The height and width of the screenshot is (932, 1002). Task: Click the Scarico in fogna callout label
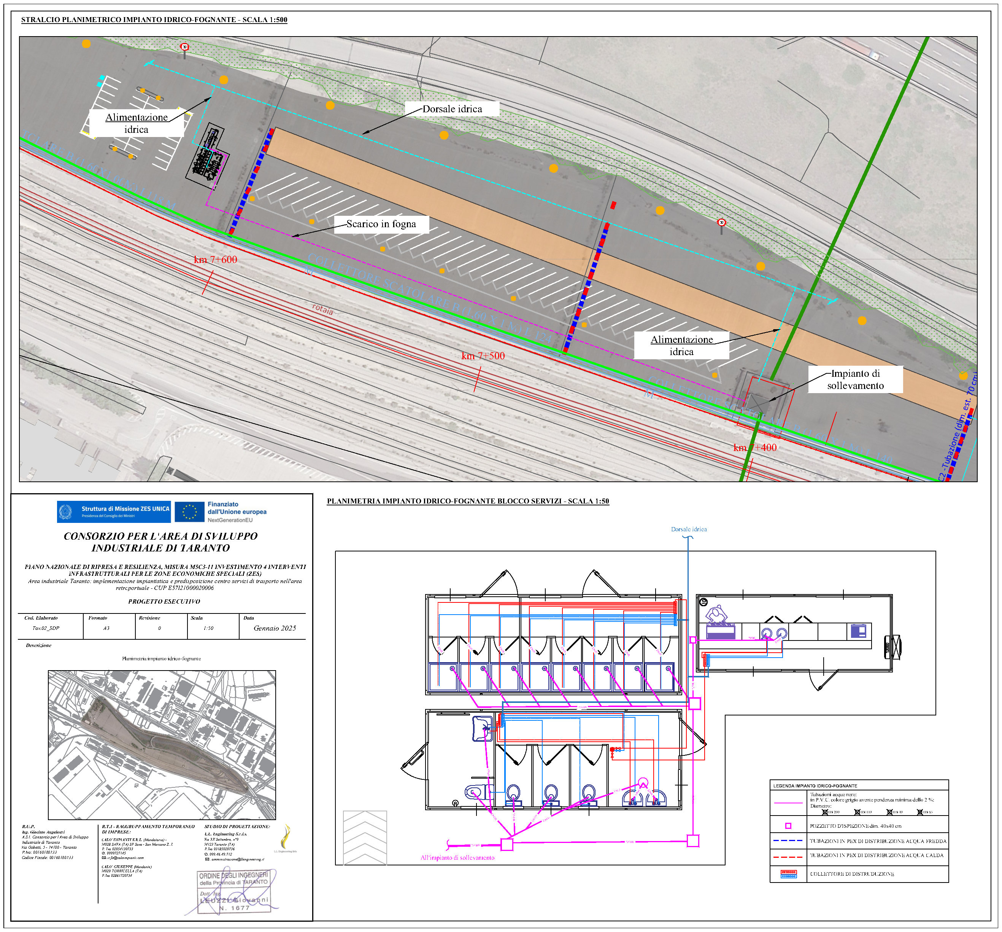point(381,224)
